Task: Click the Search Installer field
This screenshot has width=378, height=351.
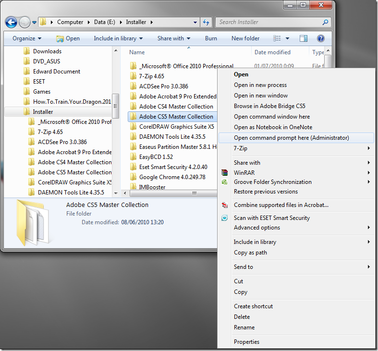Action: (273, 22)
